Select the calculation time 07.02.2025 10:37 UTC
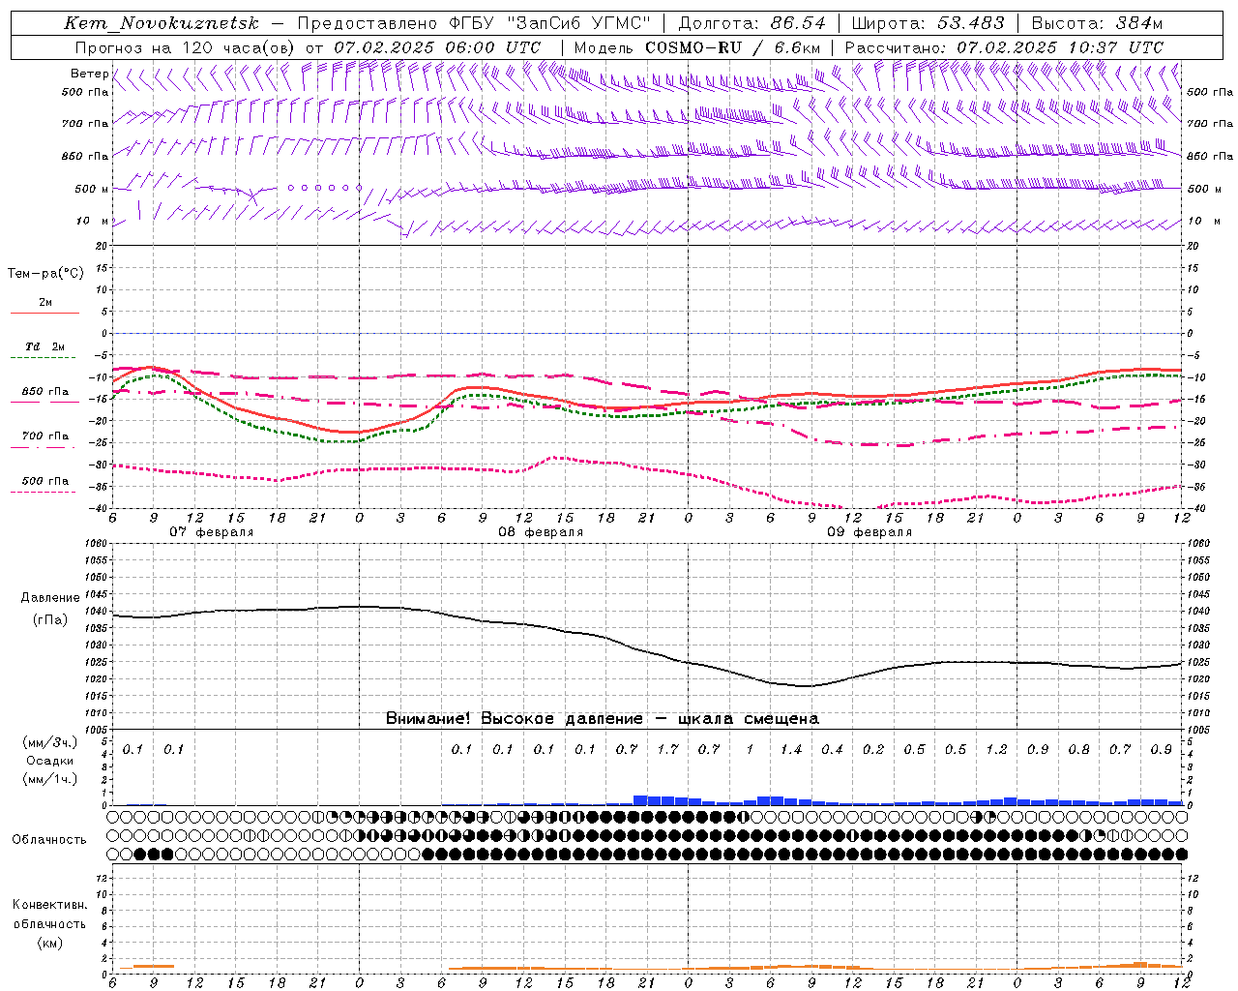Screen dimensions: 1238x991 1060,47
